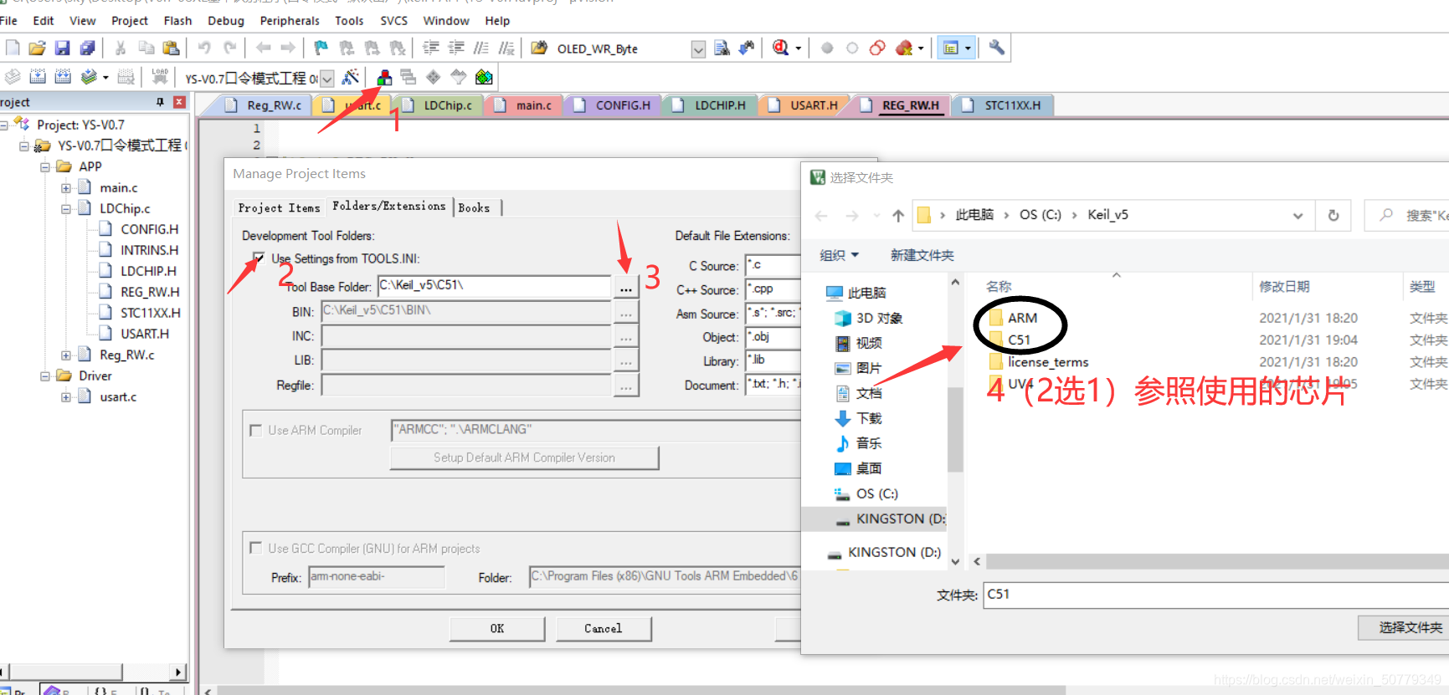Expand the usart.c tree node
Screen dimensions: 1449x695
(66, 396)
